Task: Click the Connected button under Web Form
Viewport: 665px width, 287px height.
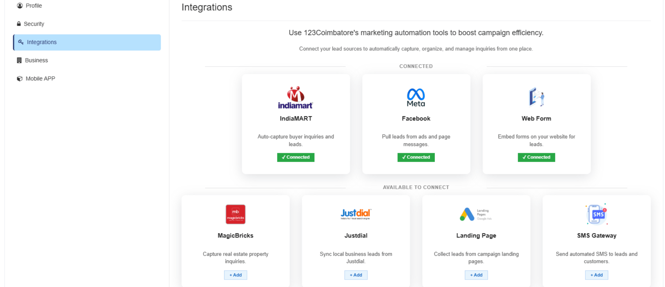Action: (536, 157)
